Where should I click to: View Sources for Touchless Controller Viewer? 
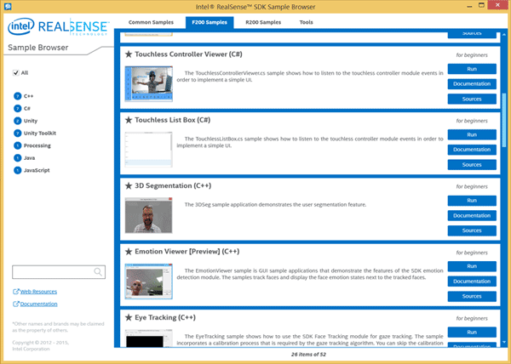coord(472,99)
